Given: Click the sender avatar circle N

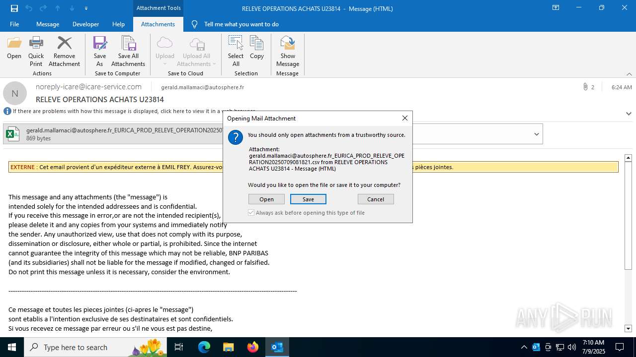Looking at the screenshot, I should [x=15, y=93].
